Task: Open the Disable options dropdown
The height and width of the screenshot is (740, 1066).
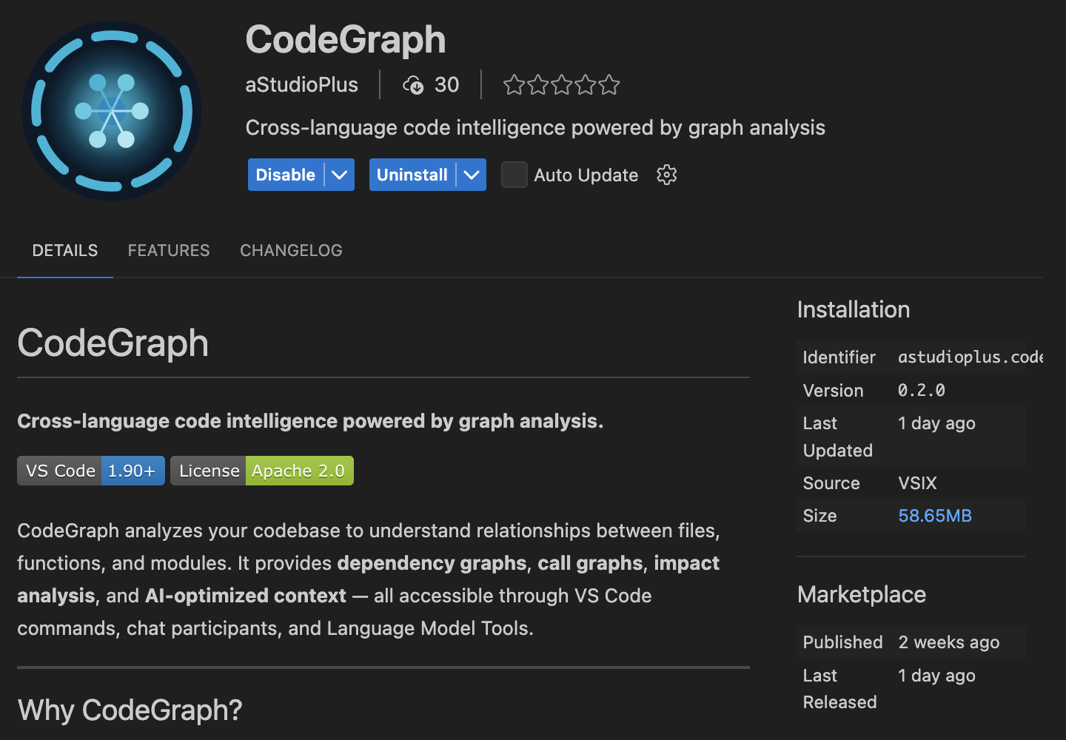Action: click(x=340, y=175)
